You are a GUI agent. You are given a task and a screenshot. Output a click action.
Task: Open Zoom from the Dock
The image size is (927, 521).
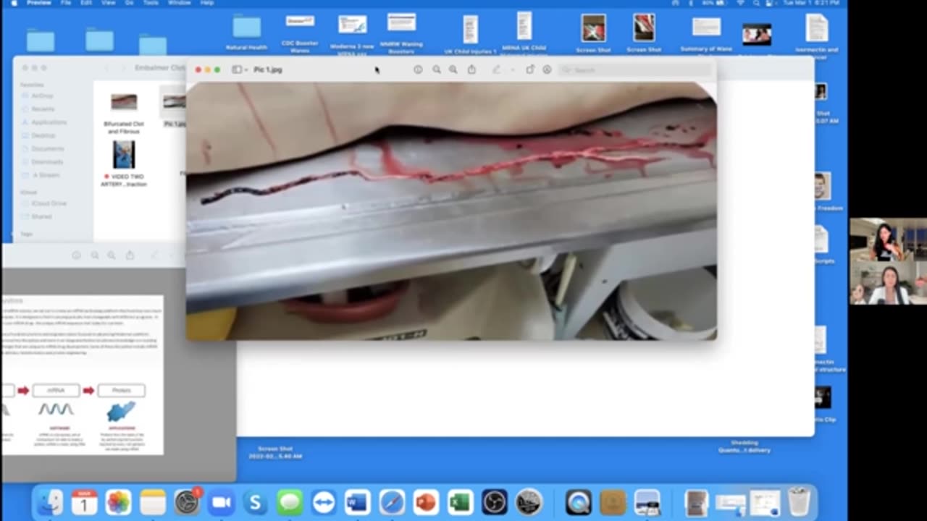tap(221, 502)
